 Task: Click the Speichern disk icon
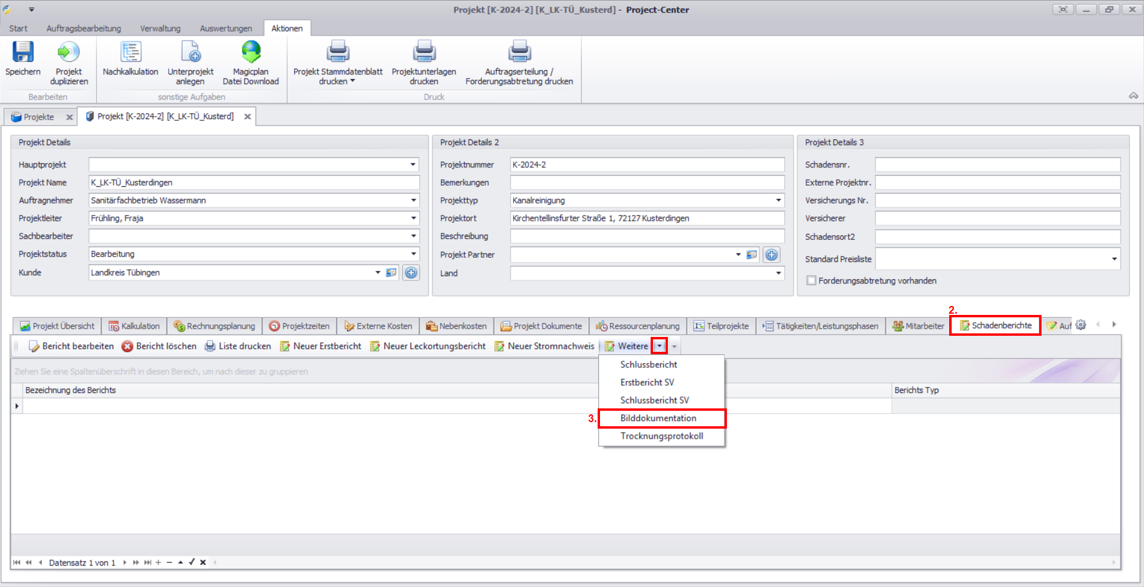23,52
